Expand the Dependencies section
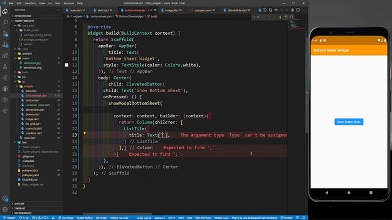This screenshot has height=220, width=392. click(x=23, y=213)
